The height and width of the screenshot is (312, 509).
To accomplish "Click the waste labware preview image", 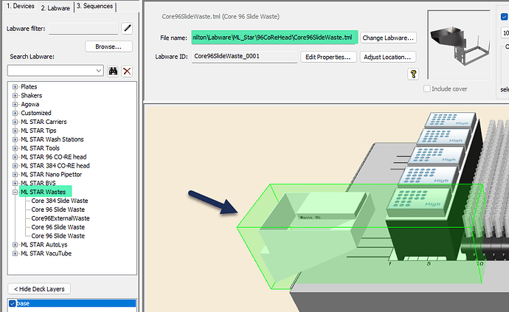I will click(457, 43).
